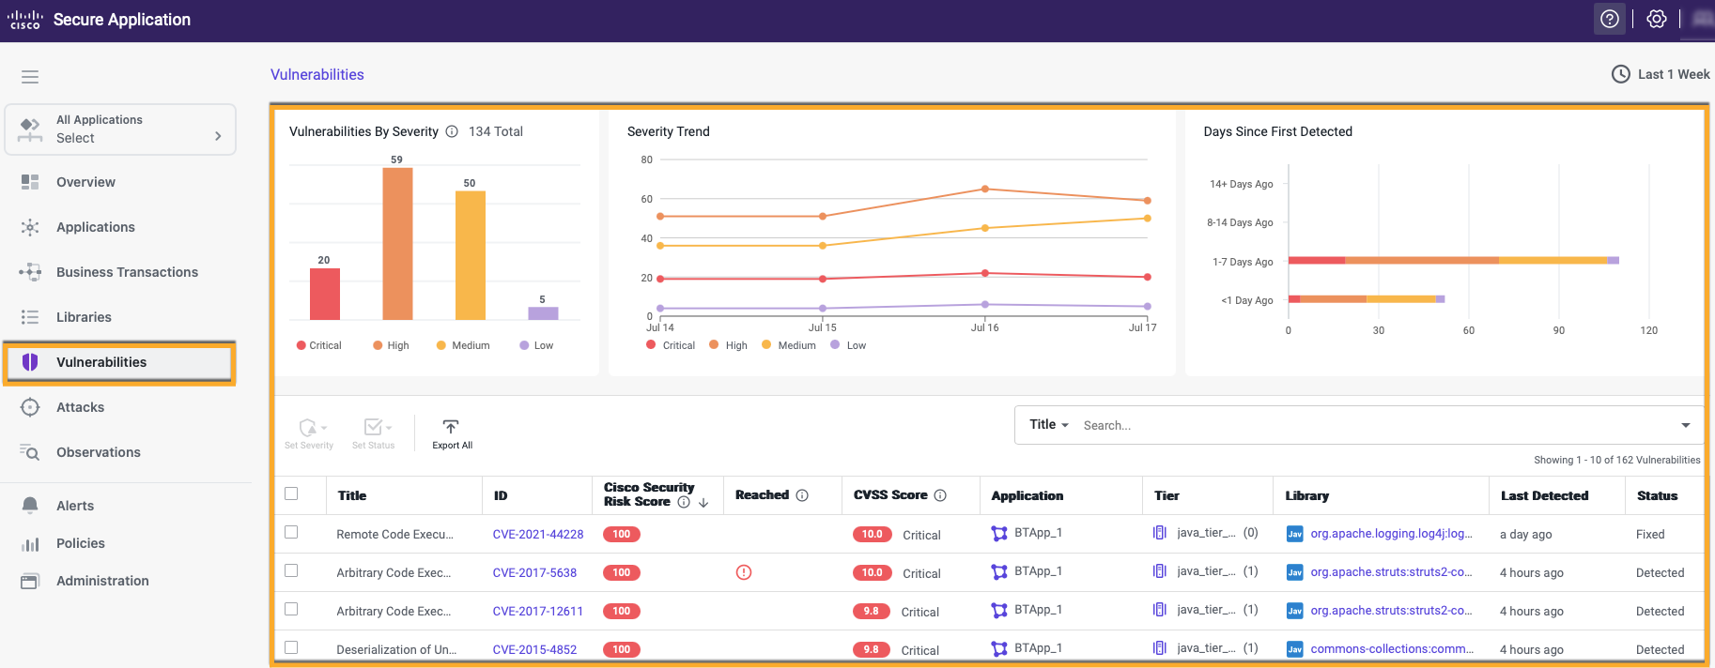Click the Overview sidebar icon
Screen dimensions: 1715x668
[30, 182]
